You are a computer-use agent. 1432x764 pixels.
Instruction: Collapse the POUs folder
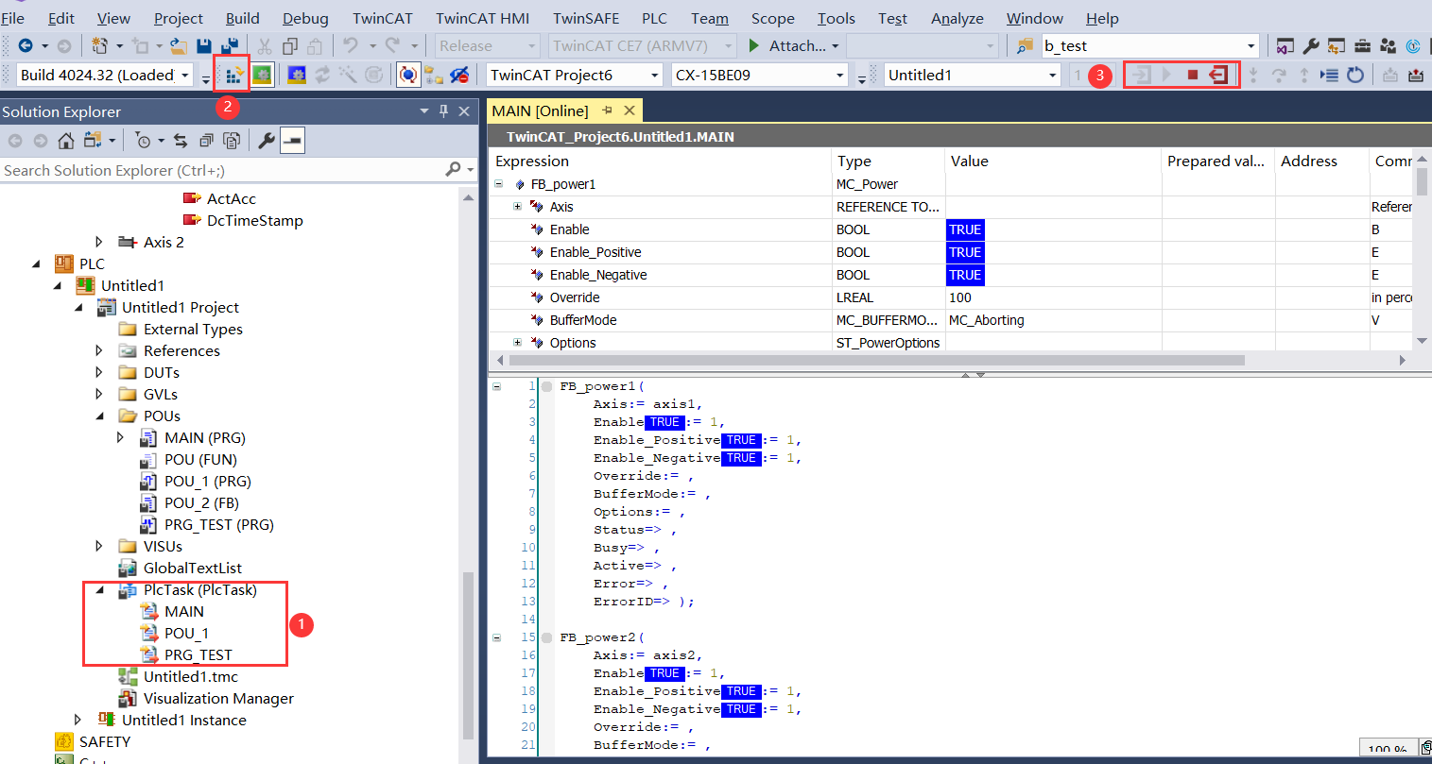[x=99, y=416]
